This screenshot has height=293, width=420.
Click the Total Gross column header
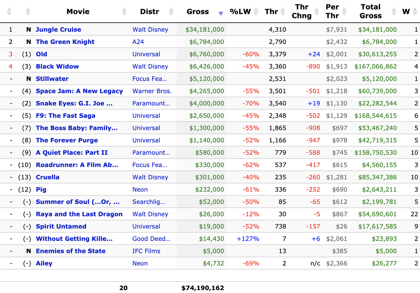(x=371, y=11)
